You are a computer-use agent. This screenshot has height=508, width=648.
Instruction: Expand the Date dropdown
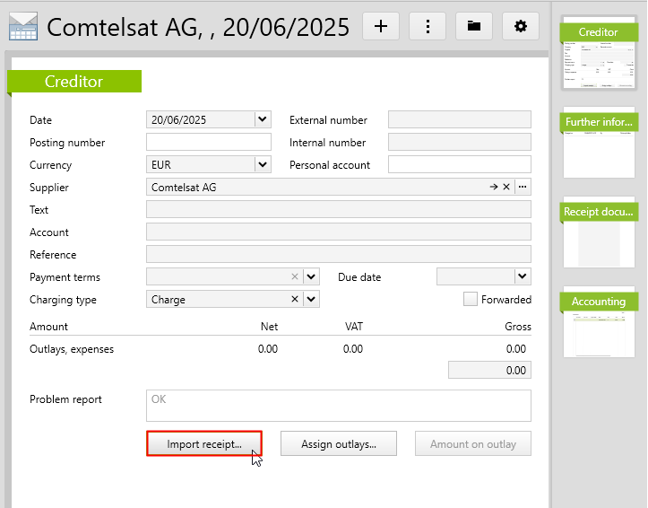tap(262, 119)
